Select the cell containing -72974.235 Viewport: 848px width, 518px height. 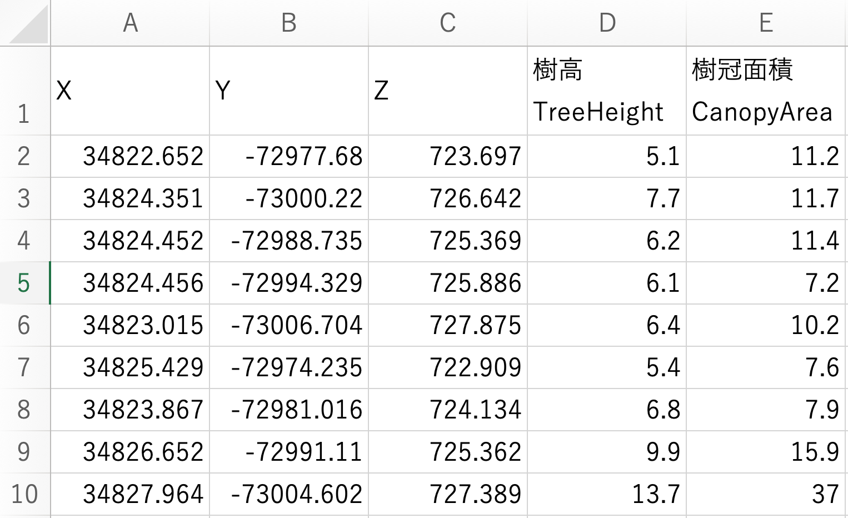pyautogui.click(x=288, y=367)
